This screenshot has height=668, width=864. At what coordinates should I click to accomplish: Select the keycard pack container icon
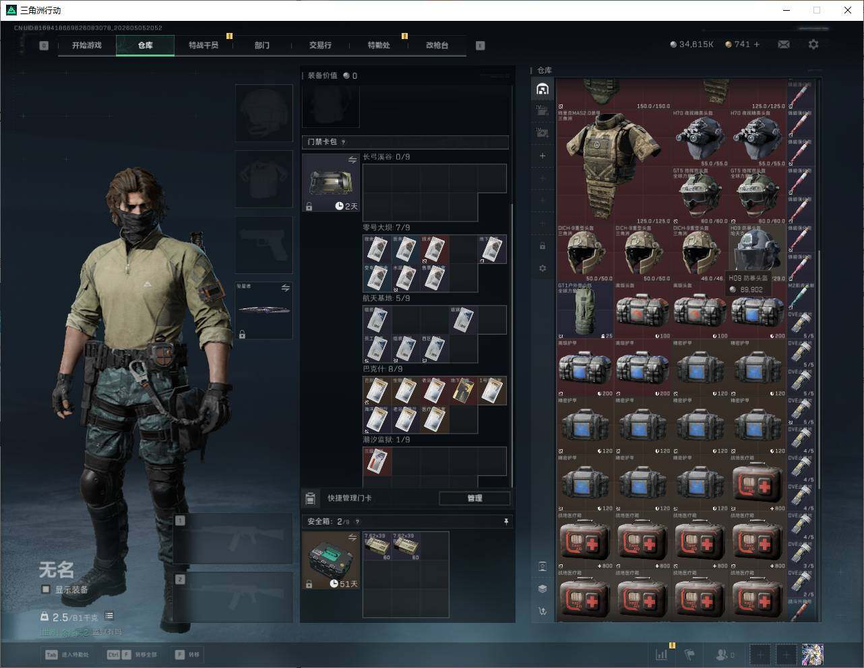[330, 182]
